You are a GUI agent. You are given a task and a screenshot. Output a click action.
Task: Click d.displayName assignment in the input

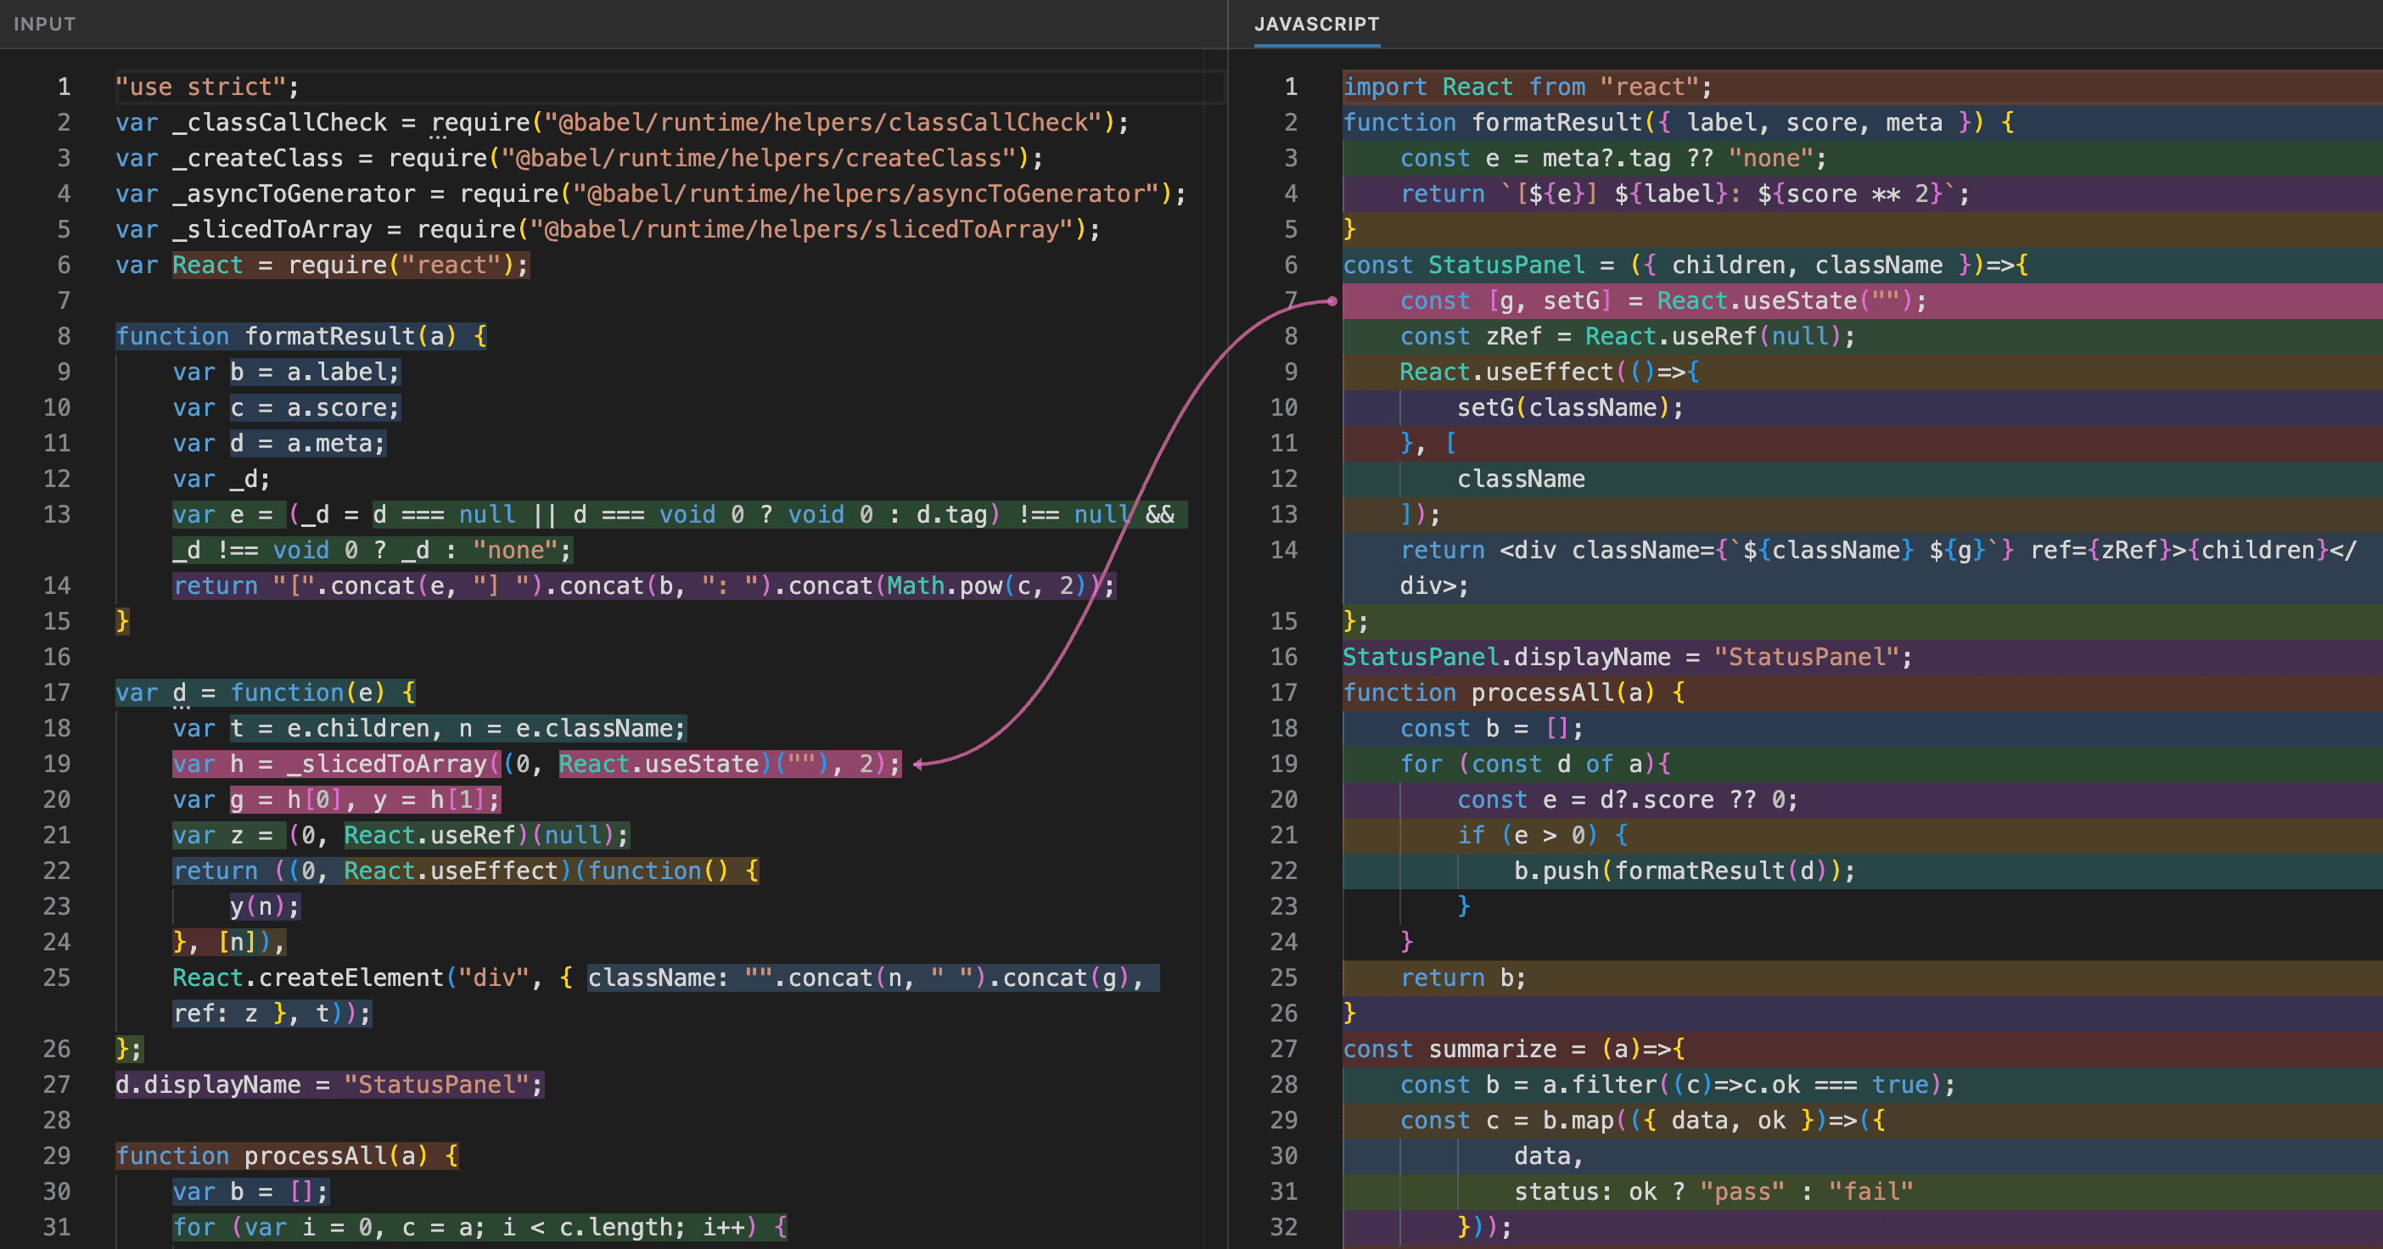pos(329,1084)
